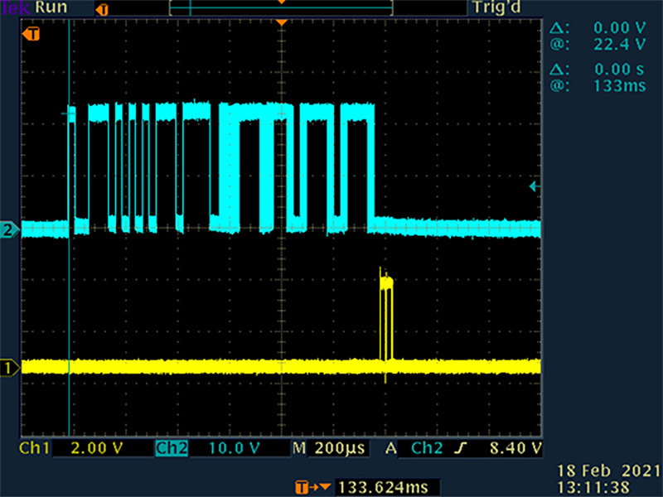Click the rising edge trigger slope icon
Screen dimensions: 663x497
click(x=465, y=448)
